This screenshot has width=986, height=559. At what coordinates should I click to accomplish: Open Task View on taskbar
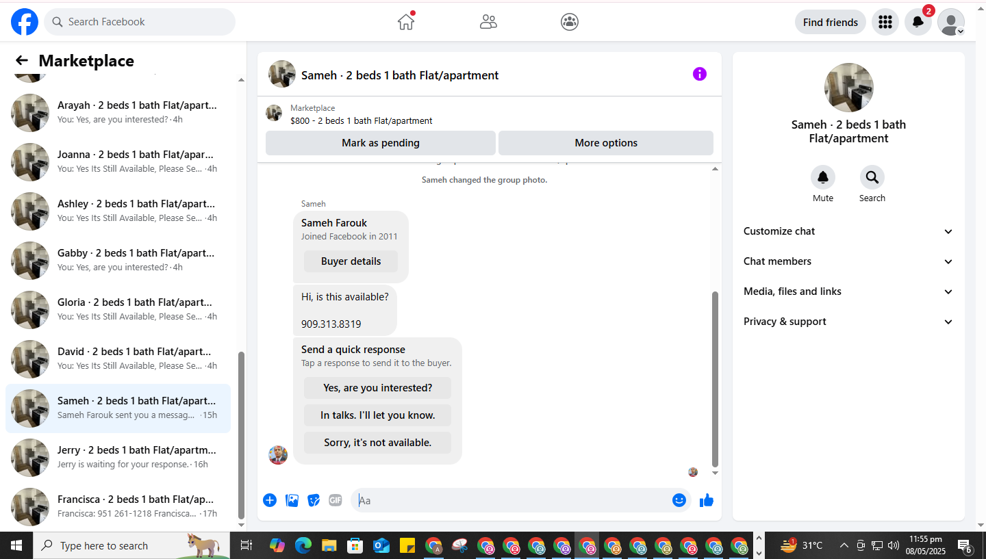(x=246, y=545)
